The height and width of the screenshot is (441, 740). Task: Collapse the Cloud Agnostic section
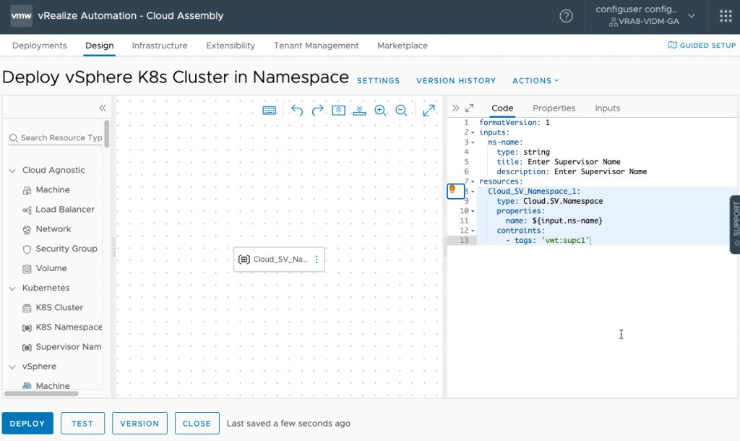[x=12, y=170]
